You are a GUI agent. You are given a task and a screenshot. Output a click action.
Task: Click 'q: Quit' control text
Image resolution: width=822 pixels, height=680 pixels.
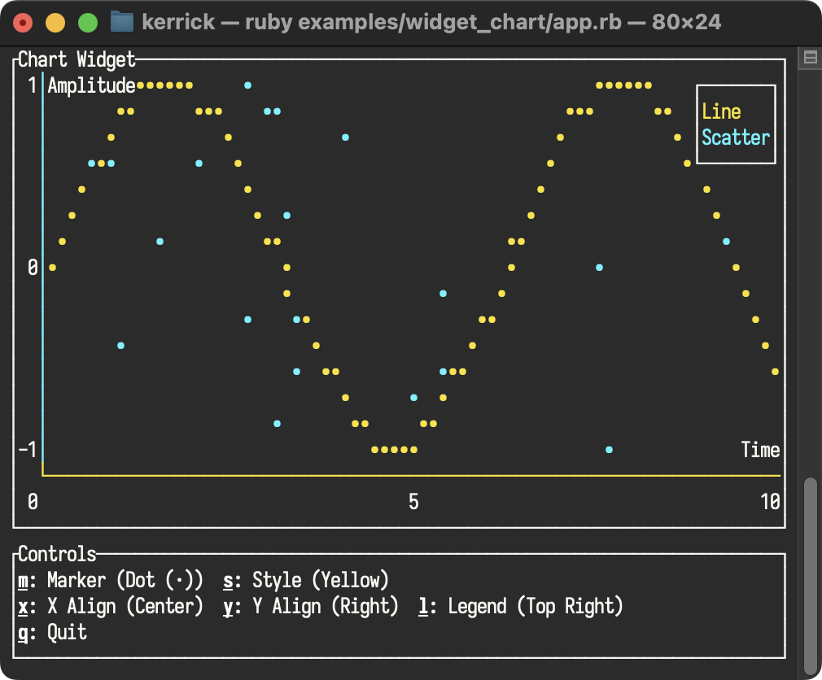52,632
